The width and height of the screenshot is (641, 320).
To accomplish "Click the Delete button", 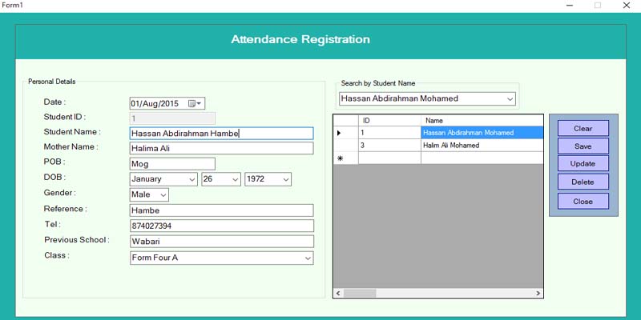I will [x=583, y=182].
